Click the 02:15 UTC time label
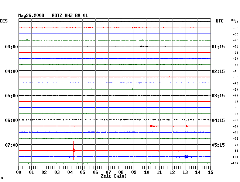 218,71
